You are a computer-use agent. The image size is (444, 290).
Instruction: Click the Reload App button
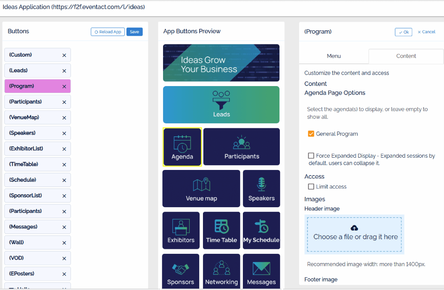[108, 32]
